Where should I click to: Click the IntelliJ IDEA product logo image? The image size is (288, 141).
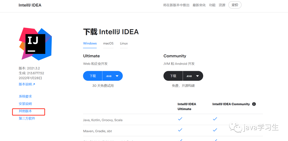pyautogui.click(x=35, y=44)
